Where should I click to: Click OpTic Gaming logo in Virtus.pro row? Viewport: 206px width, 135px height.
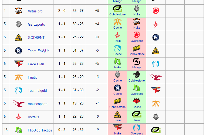click(117, 8)
